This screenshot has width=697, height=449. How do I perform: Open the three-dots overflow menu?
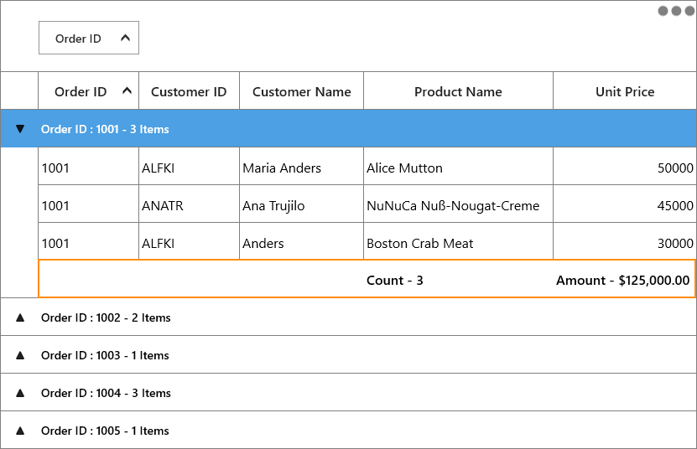(x=676, y=11)
